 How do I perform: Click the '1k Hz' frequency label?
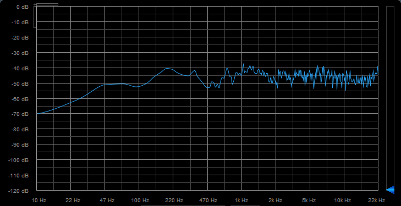[241, 200]
